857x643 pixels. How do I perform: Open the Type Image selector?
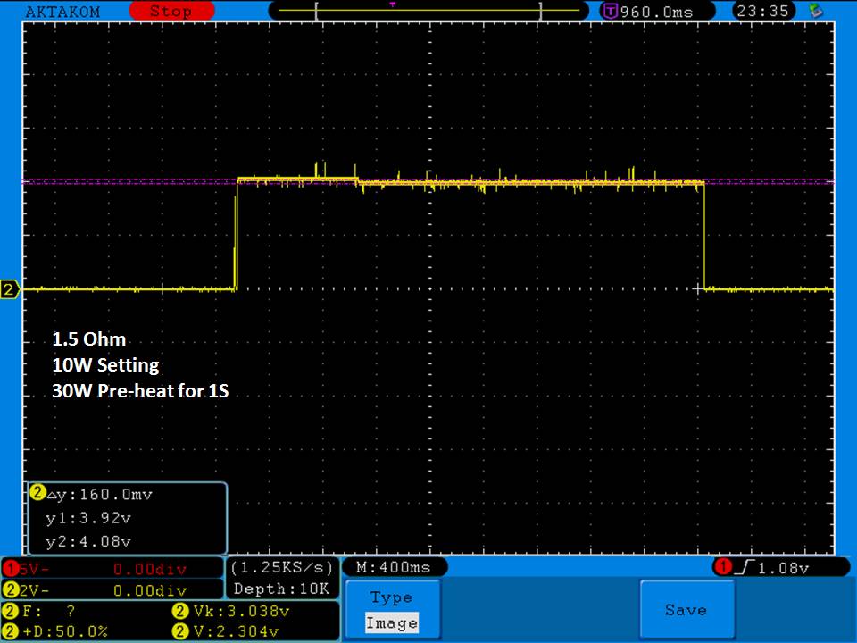click(x=392, y=610)
